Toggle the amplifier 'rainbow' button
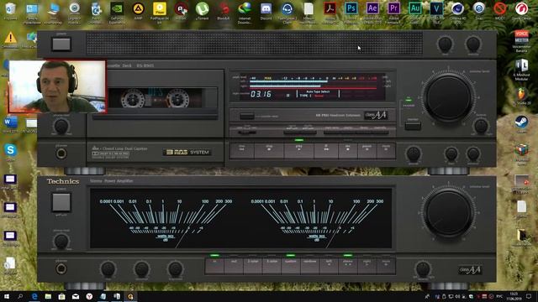538x302 pixels. (309, 266)
